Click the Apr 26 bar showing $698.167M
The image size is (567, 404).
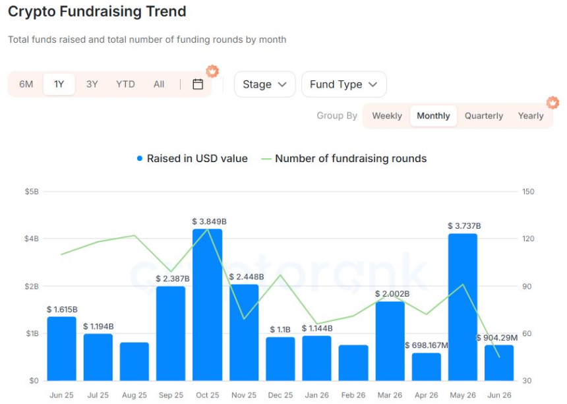pos(427,367)
